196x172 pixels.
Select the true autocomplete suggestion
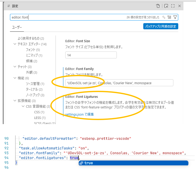point(134,163)
